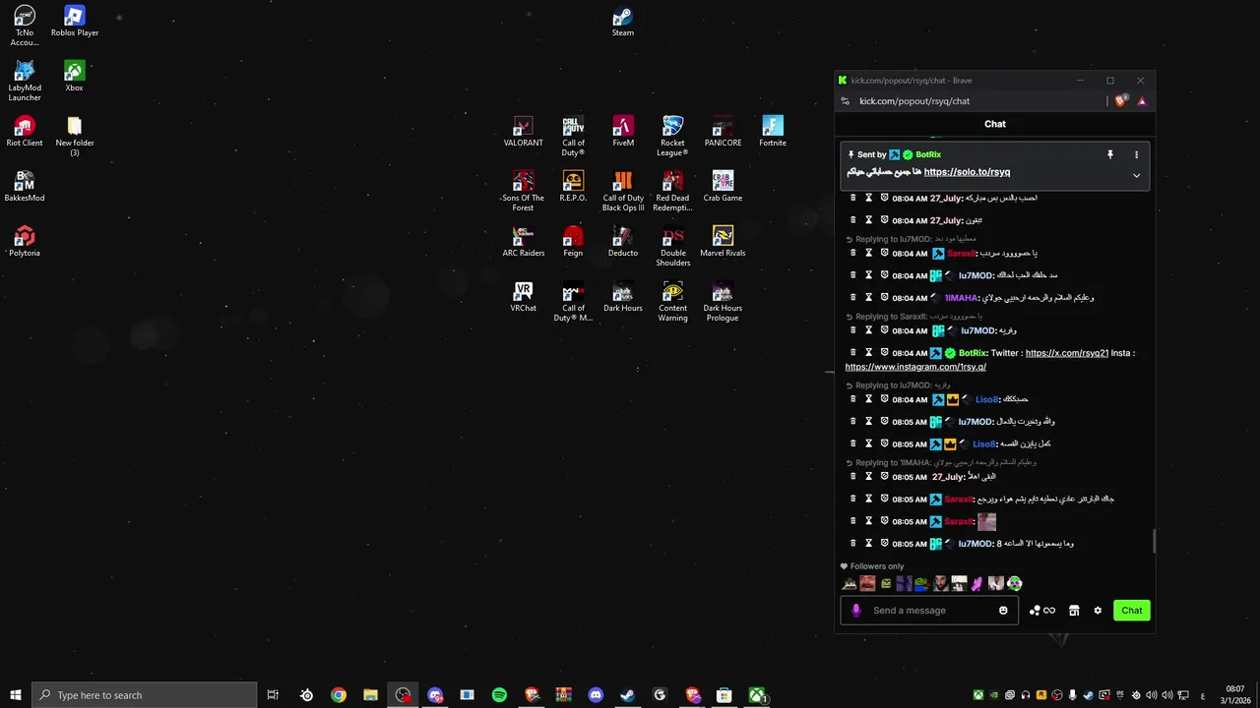Select the Roblox Player desktop icon
The width and height of the screenshot is (1260, 708).
74,22
